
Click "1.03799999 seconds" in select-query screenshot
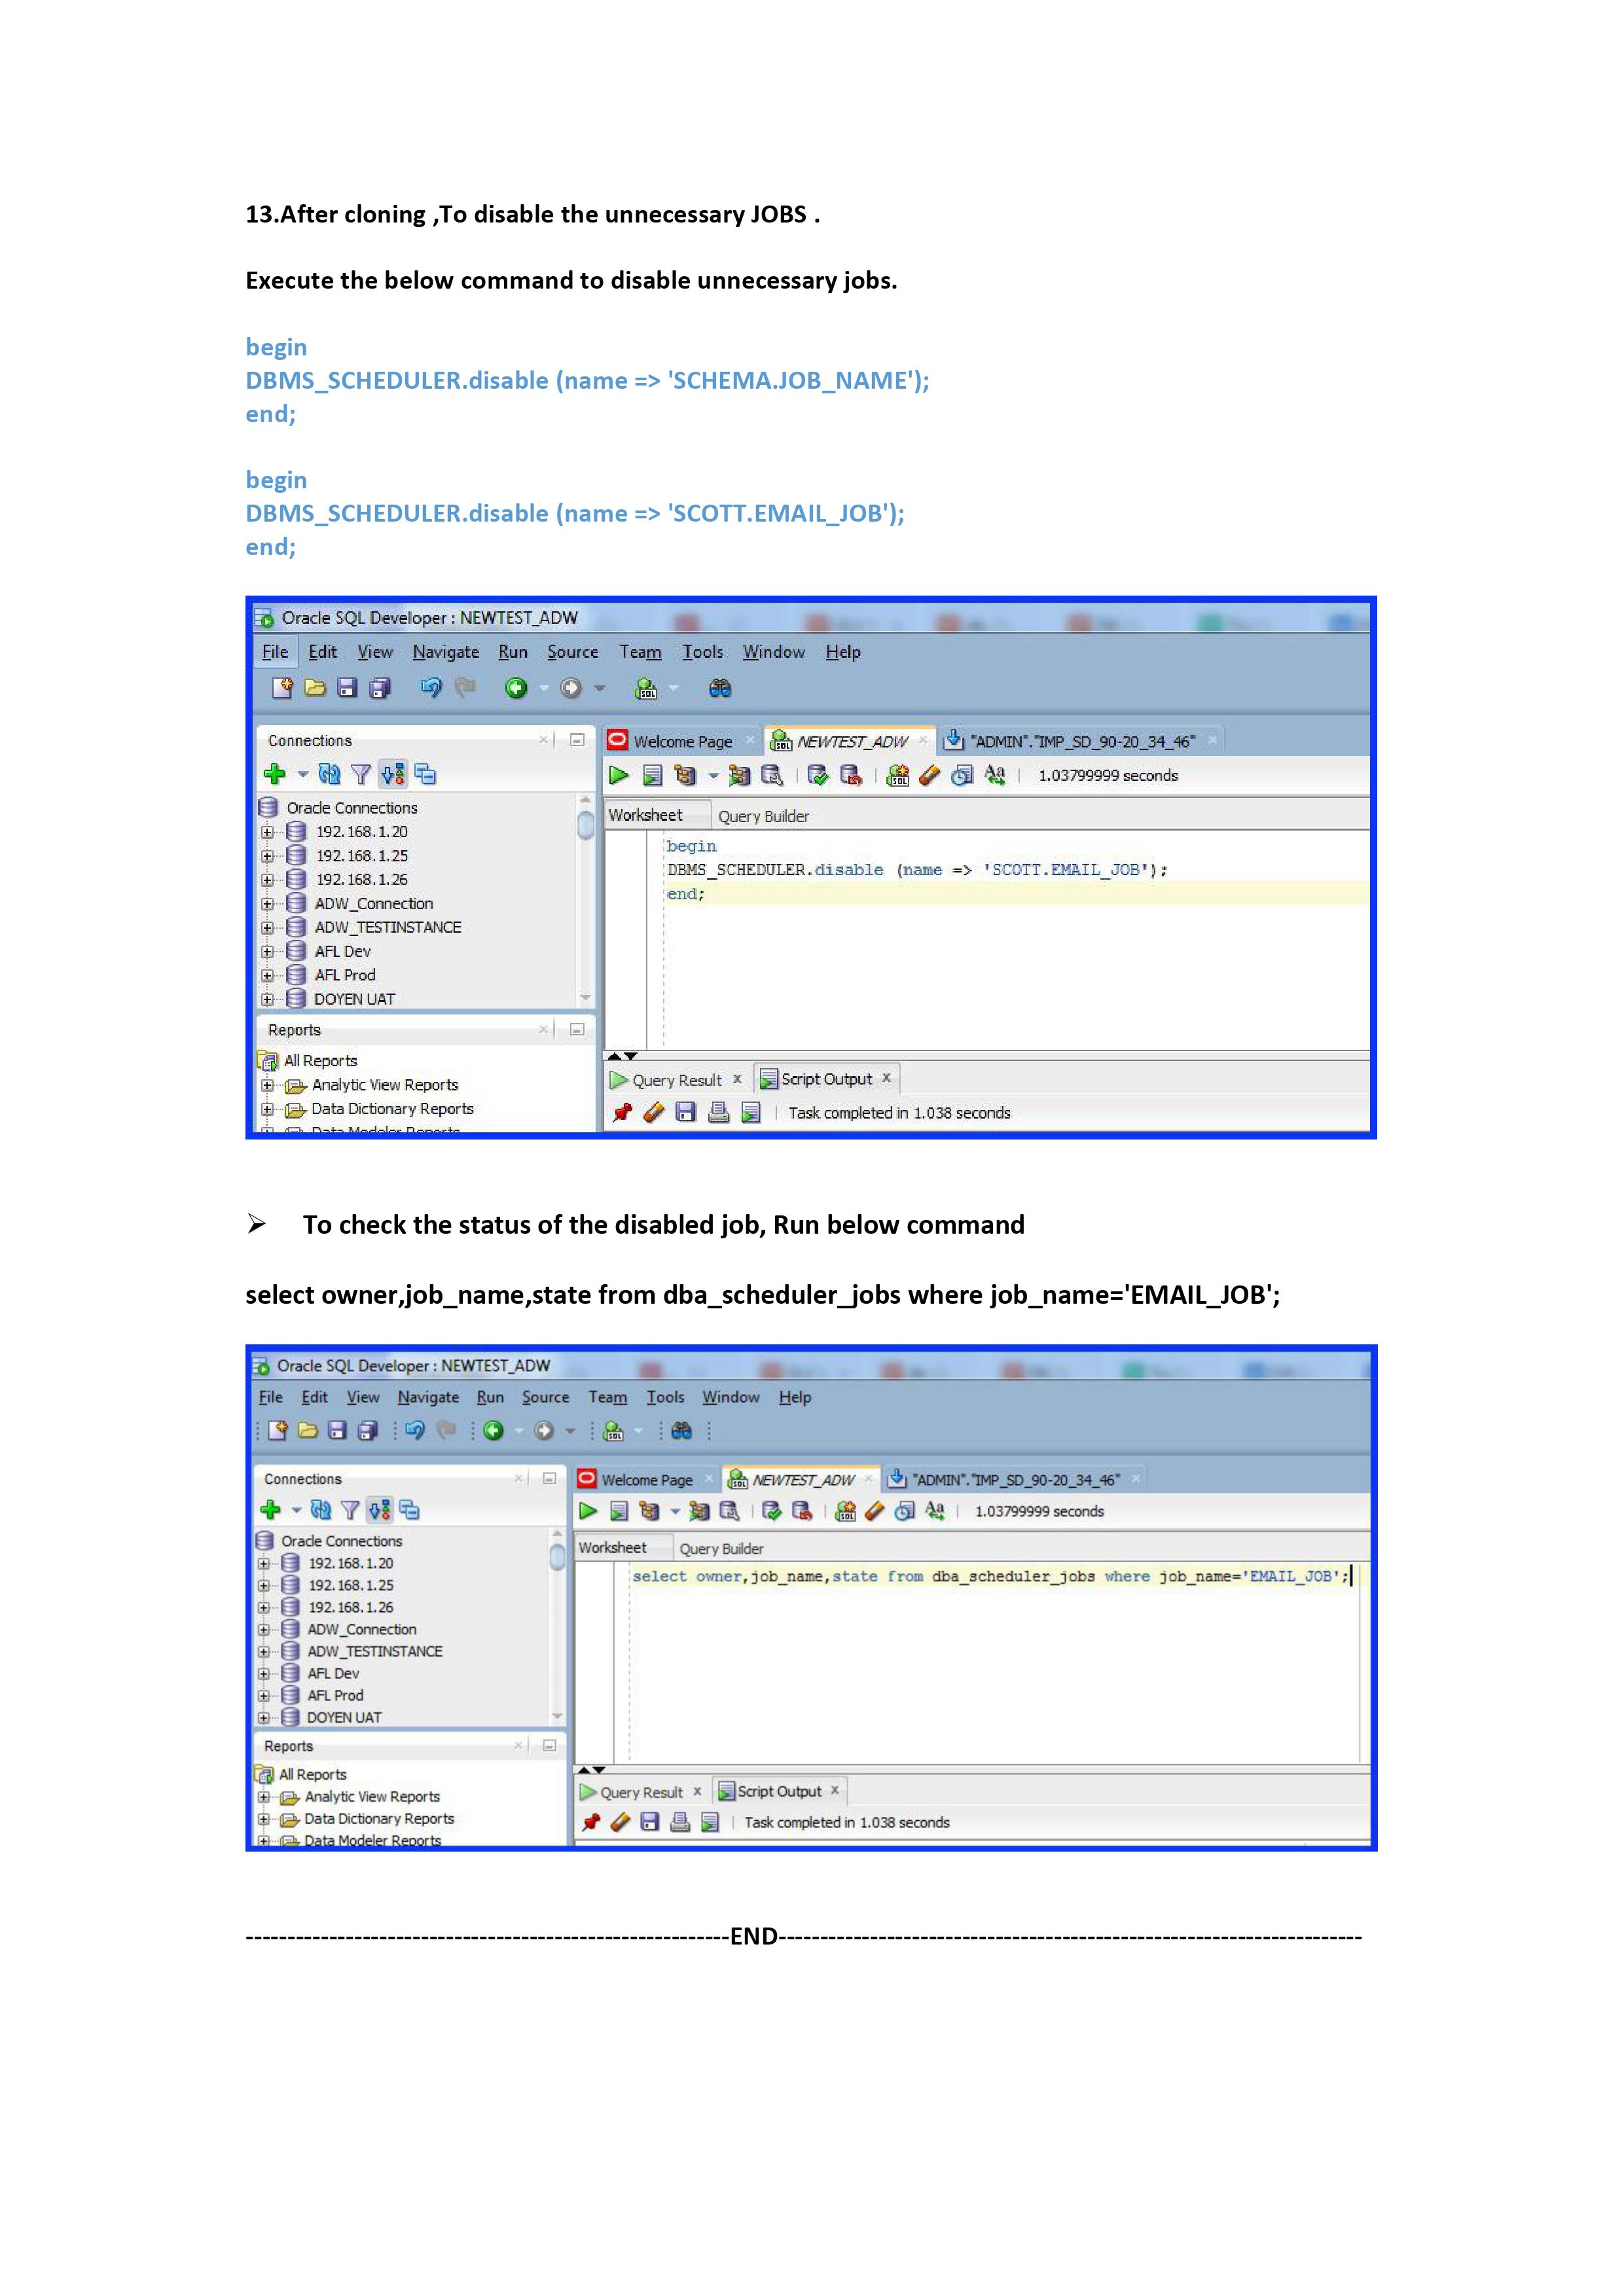tap(1039, 1511)
